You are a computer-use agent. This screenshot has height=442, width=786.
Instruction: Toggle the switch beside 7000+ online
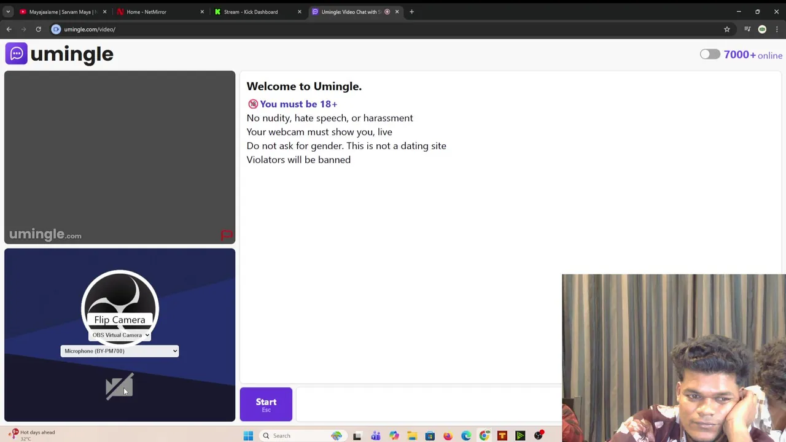710,55
